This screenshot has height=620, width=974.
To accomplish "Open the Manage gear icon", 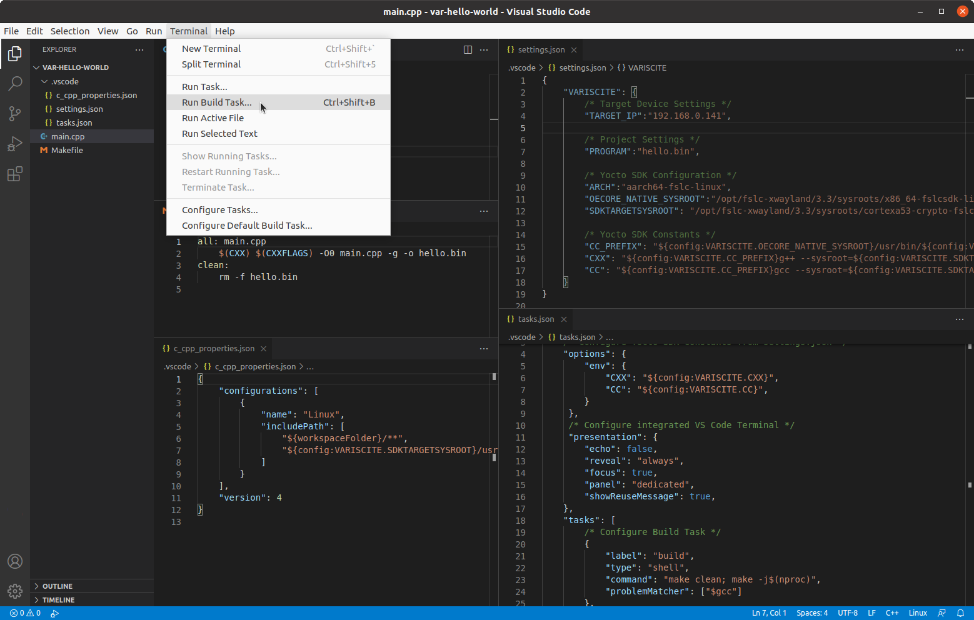I will click(15, 591).
